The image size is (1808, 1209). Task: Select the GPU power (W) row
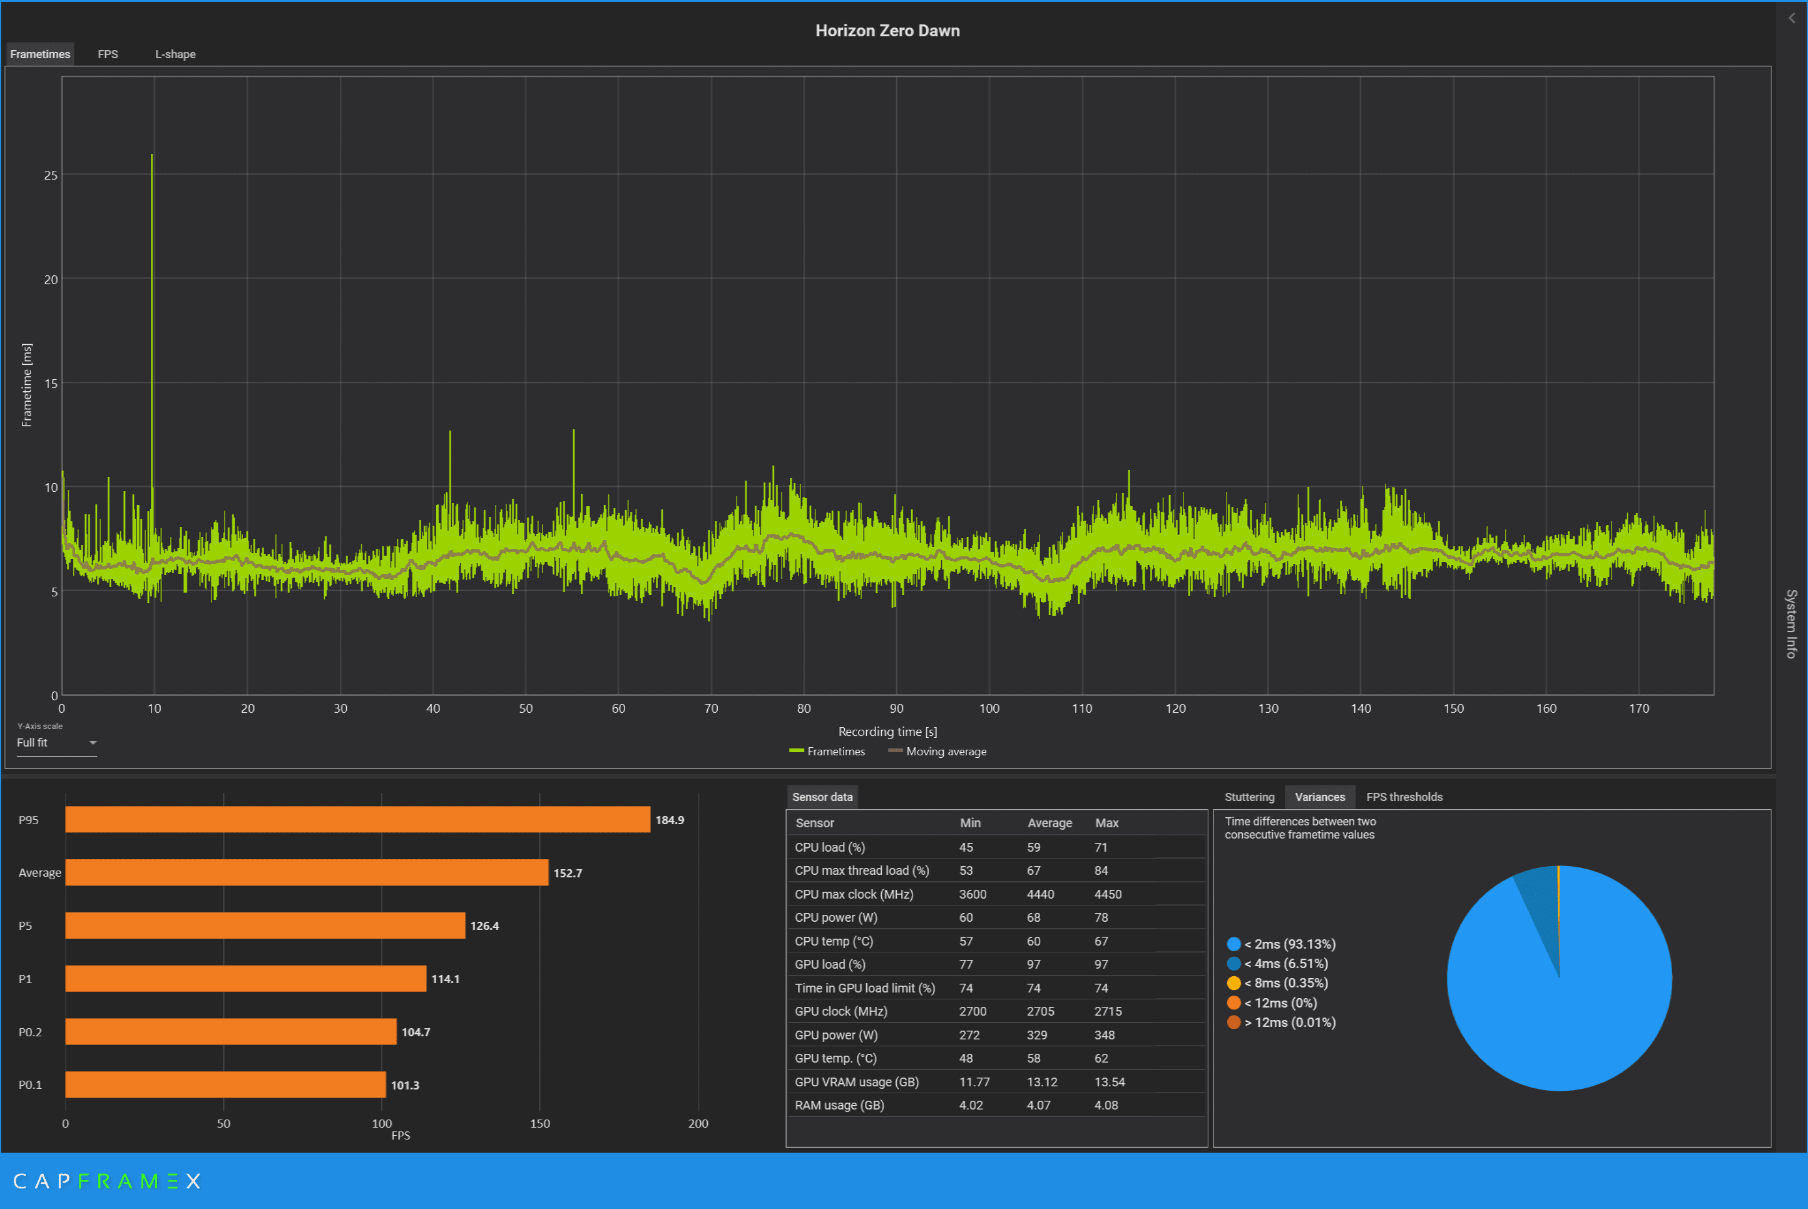coord(996,1035)
